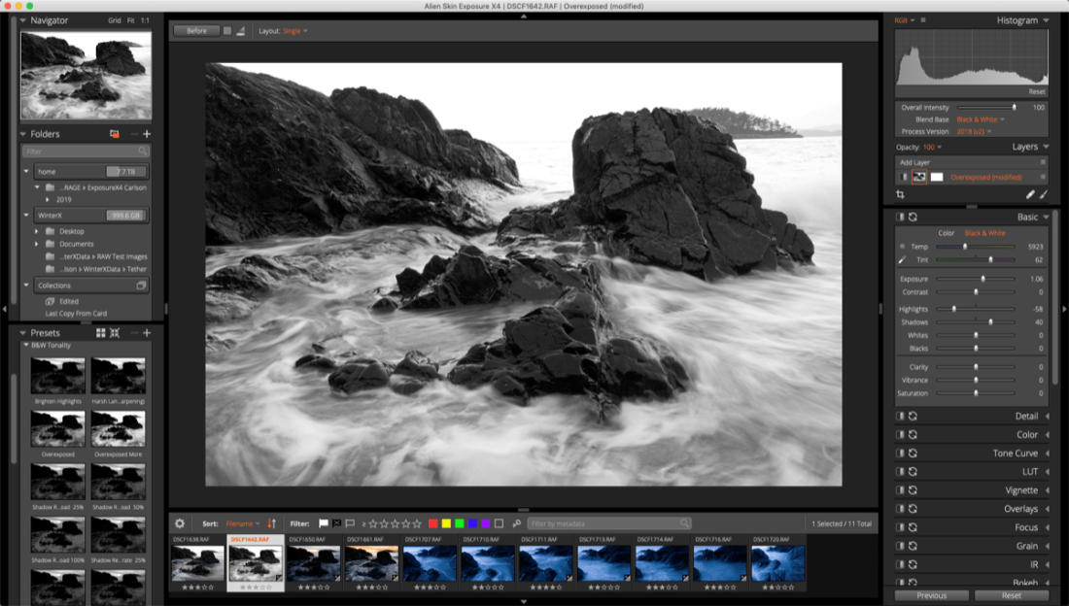
Task: Switch to the Color tab in Basic panel
Action: pyautogui.click(x=946, y=233)
